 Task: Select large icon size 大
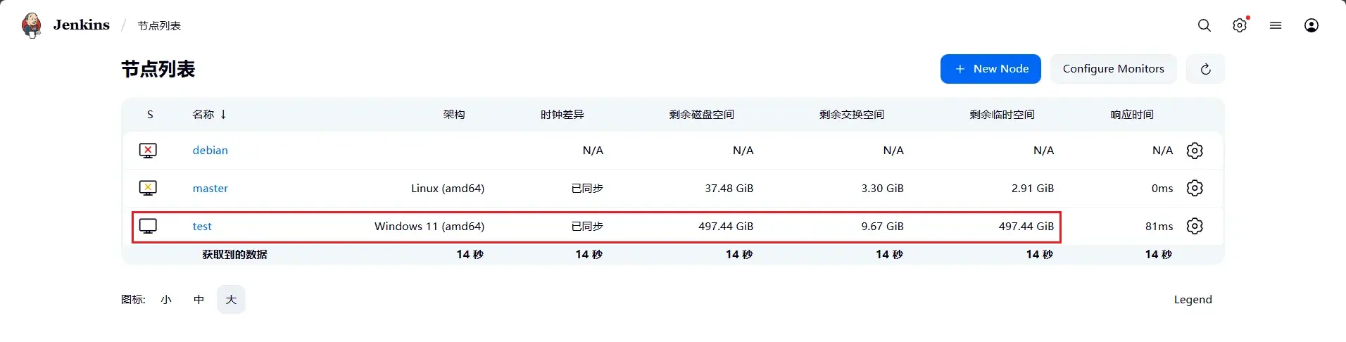[231, 300]
